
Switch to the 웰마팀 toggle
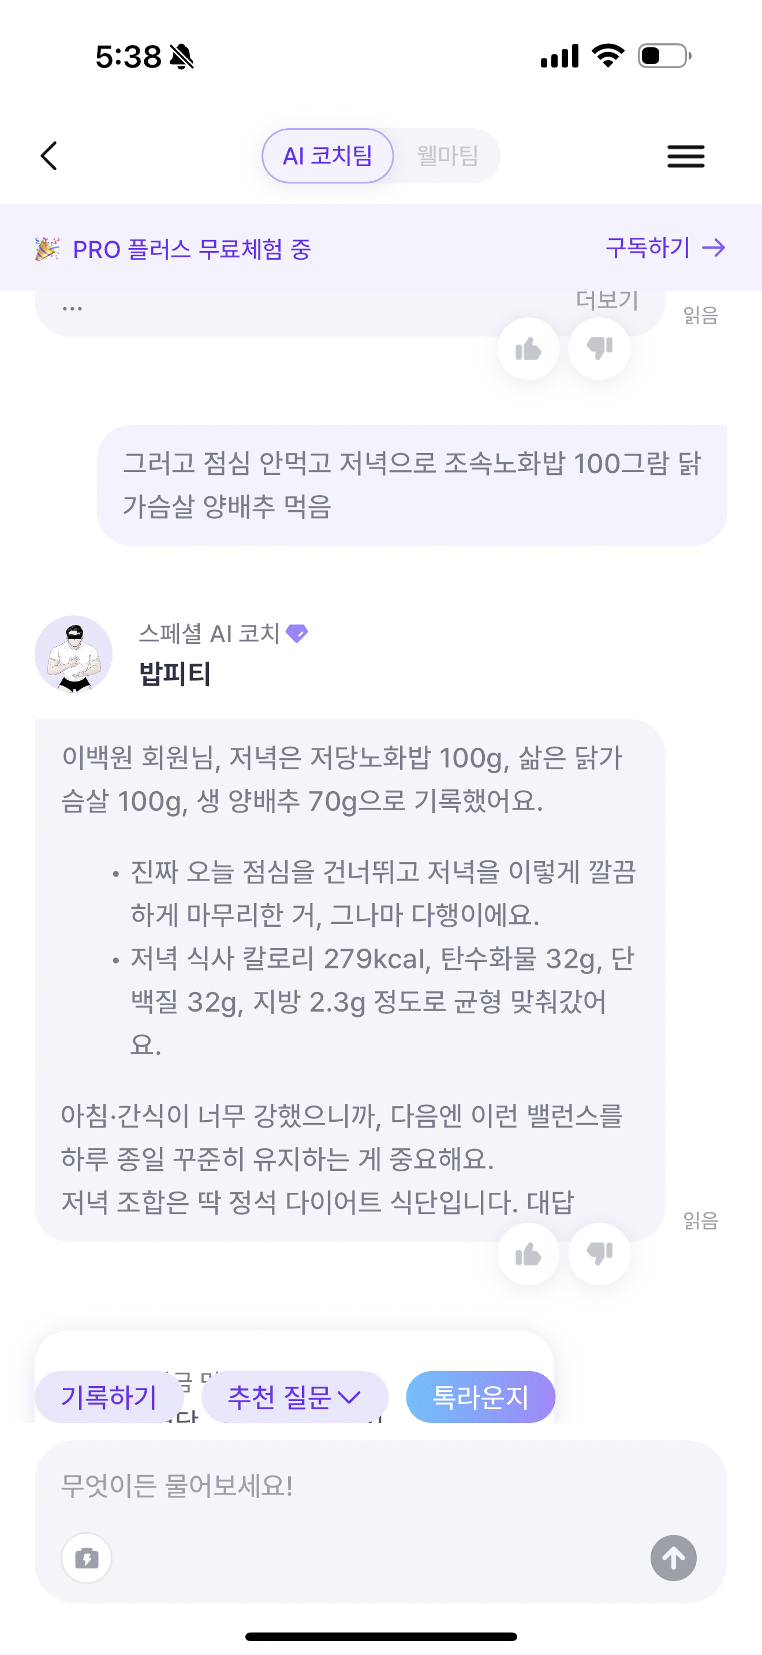pos(447,156)
